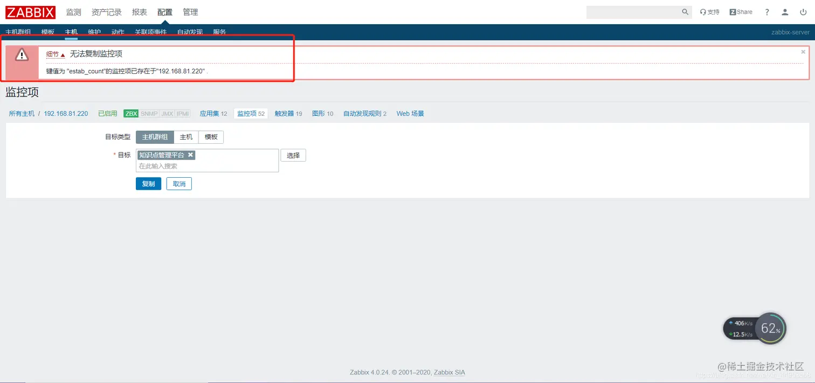
Task: Remove the 知识点管理平台 tag
Action: click(x=190, y=155)
